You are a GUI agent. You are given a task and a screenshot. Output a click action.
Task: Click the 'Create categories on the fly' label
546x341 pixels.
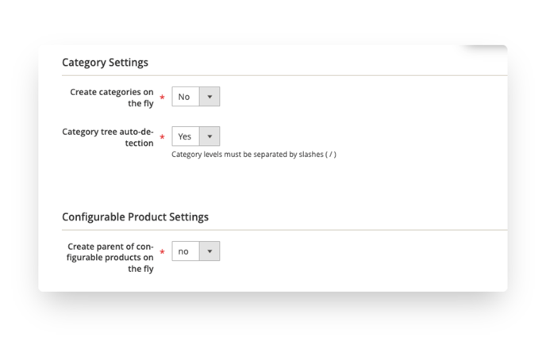pyautogui.click(x=111, y=98)
